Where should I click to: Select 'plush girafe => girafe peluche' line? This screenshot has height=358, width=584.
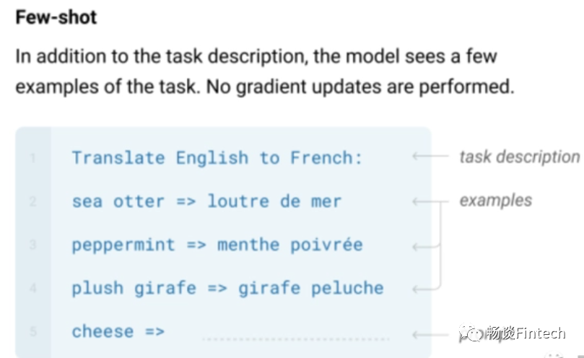coord(227,288)
